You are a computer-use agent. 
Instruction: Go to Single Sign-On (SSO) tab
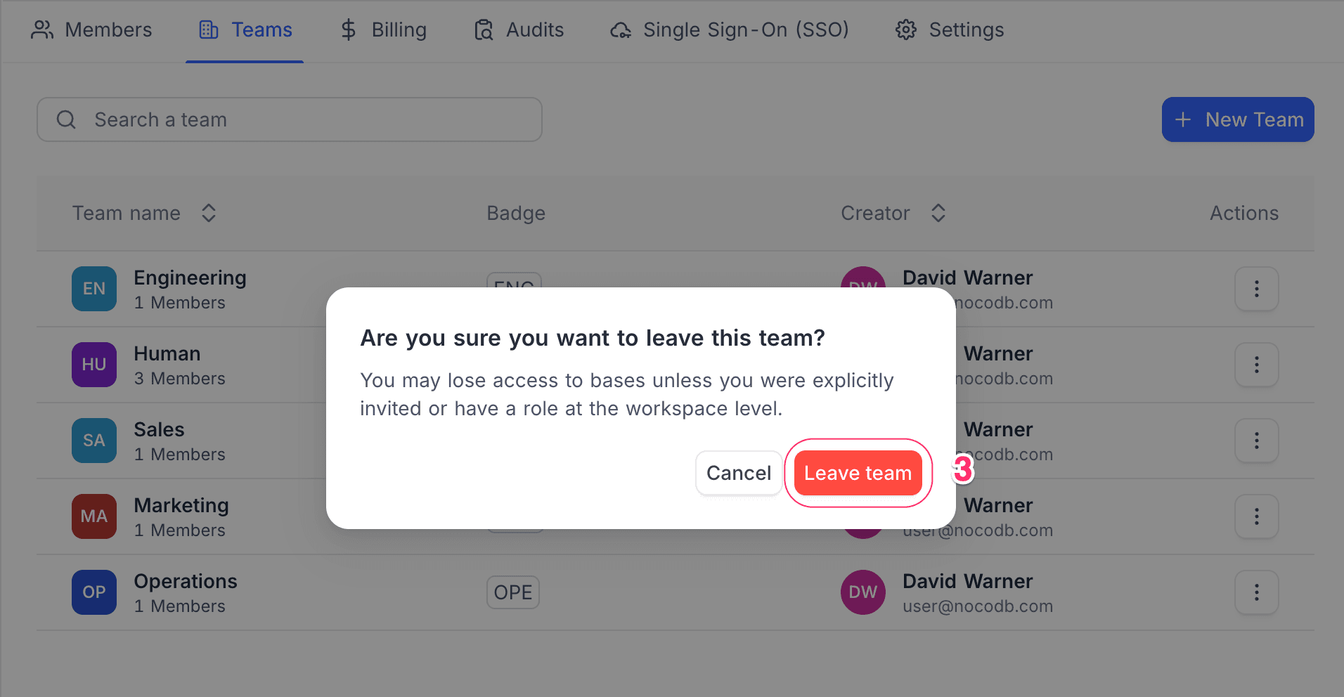click(730, 30)
